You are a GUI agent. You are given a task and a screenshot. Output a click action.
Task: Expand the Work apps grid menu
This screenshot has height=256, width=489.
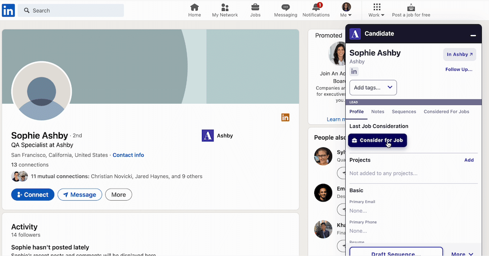[376, 11]
